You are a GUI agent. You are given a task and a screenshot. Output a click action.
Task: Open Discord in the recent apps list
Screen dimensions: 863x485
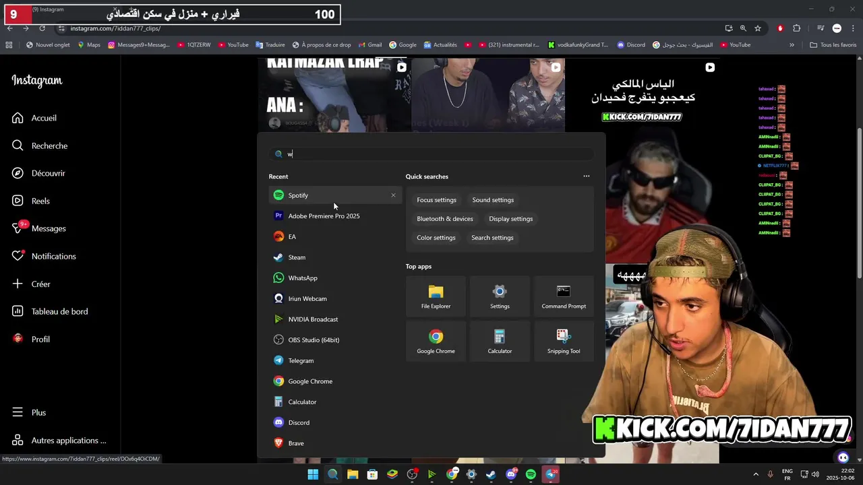[x=334, y=423]
